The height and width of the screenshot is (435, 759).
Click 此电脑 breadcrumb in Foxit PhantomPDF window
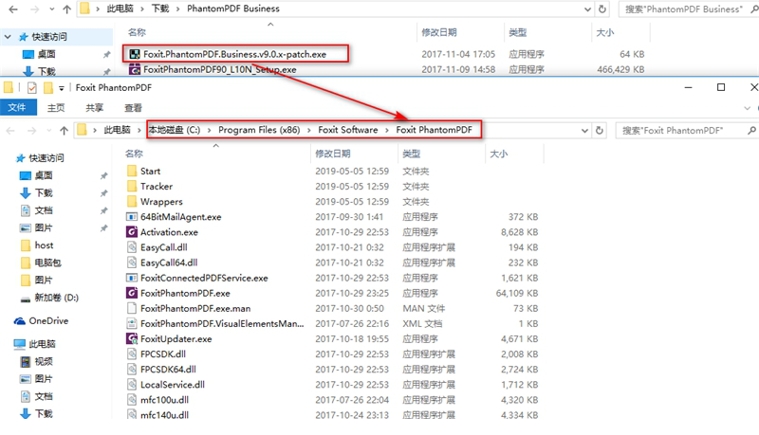tap(117, 130)
